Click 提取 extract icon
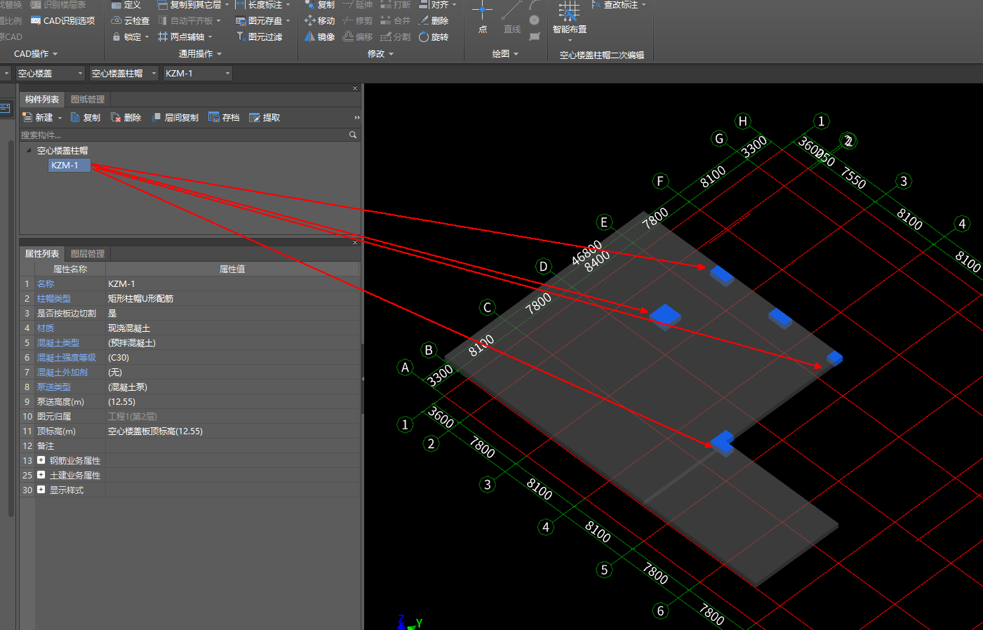The width and height of the screenshot is (983, 630). coord(255,117)
